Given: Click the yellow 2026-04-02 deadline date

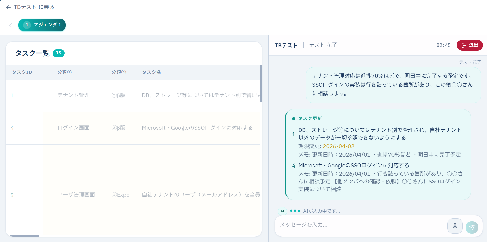Looking at the screenshot, I should pos(338,146).
